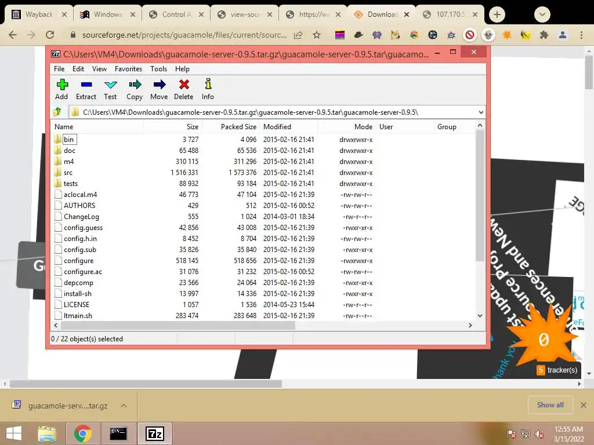
Task: Open the Tools menu
Action: click(158, 69)
